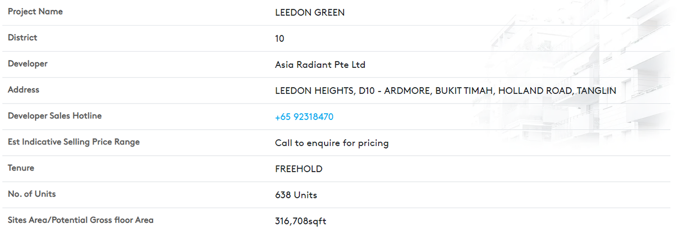Click the Address label

pos(23,90)
